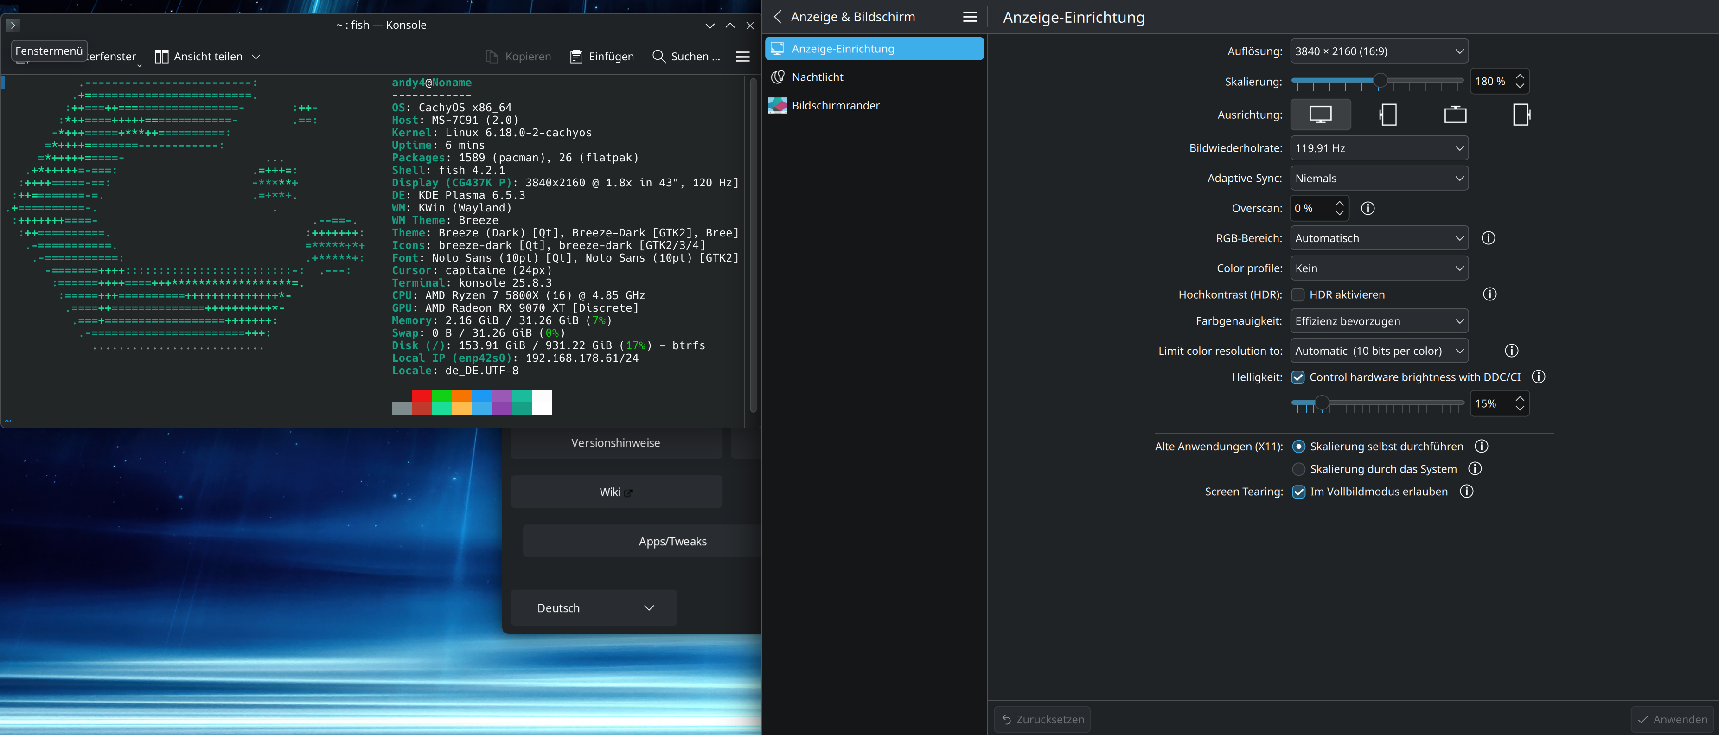The image size is (1719, 735).
Task: Expand the Bildwiederholrate dropdown
Action: pyautogui.click(x=1379, y=148)
